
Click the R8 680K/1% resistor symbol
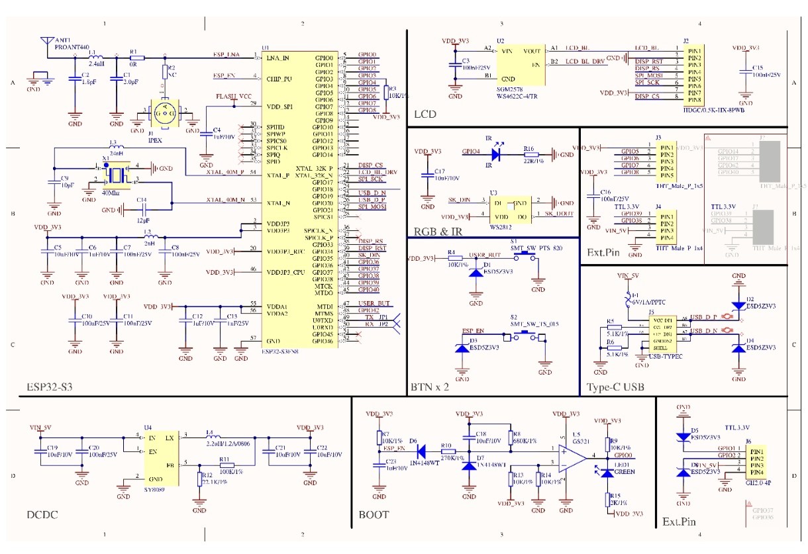[510, 438]
